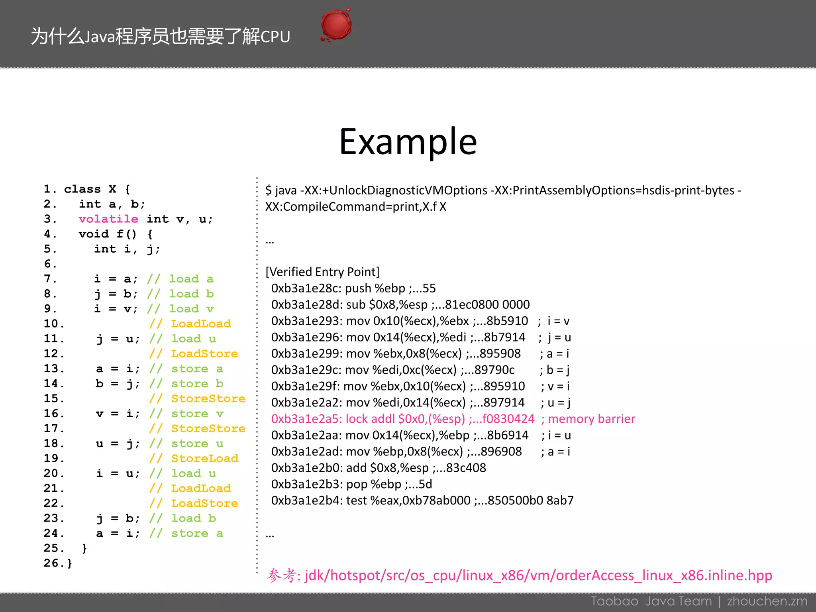Click the '// LoadStore' comment on line 12
This screenshot has height=612, width=816.
pyautogui.click(x=194, y=354)
